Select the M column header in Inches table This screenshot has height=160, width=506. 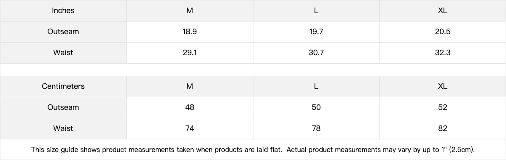pyautogui.click(x=190, y=11)
